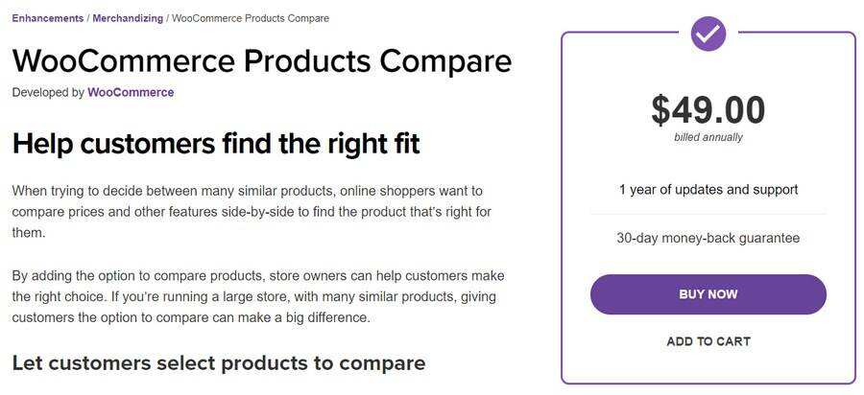Click the WooCommerce Products Compare breadcrumb text

click(x=250, y=18)
